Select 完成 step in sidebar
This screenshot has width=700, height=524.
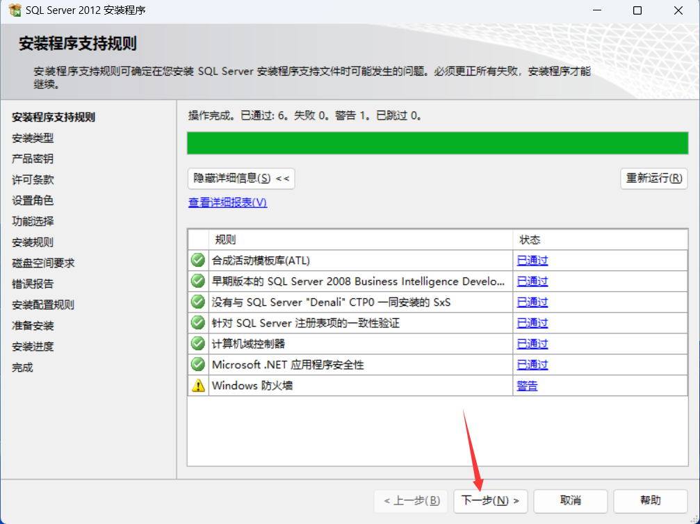click(22, 368)
